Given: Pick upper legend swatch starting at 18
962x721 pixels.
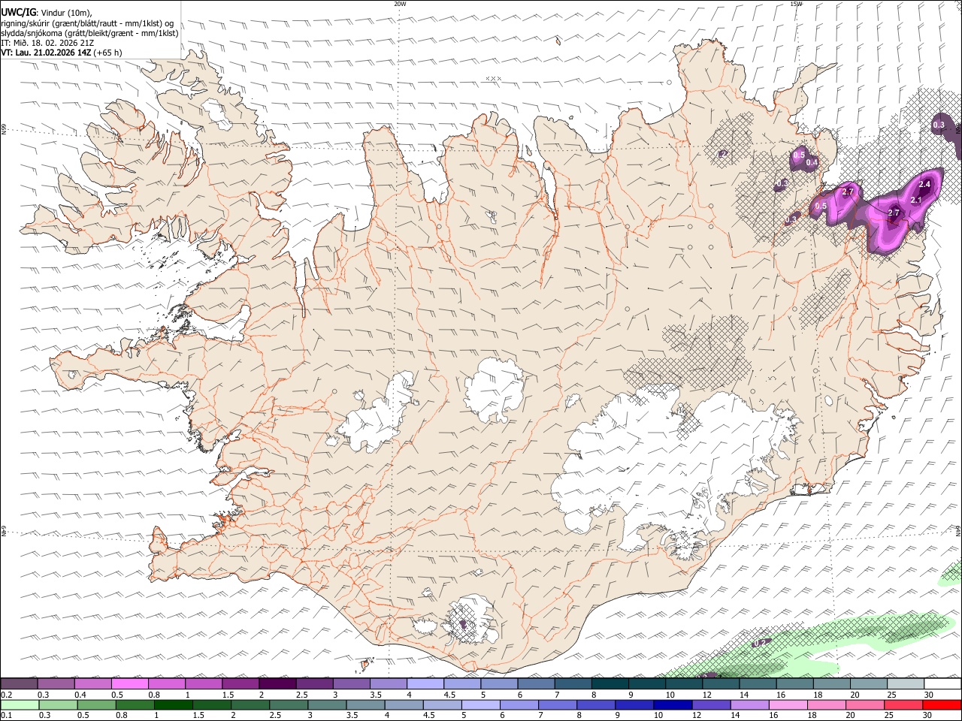Looking at the screenshot, I should 831,683.
